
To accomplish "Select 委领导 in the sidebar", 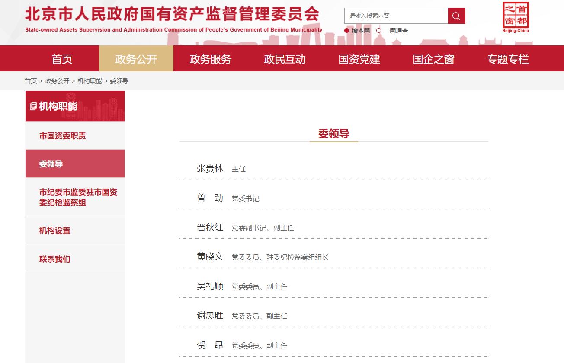I will click(75, 164).
